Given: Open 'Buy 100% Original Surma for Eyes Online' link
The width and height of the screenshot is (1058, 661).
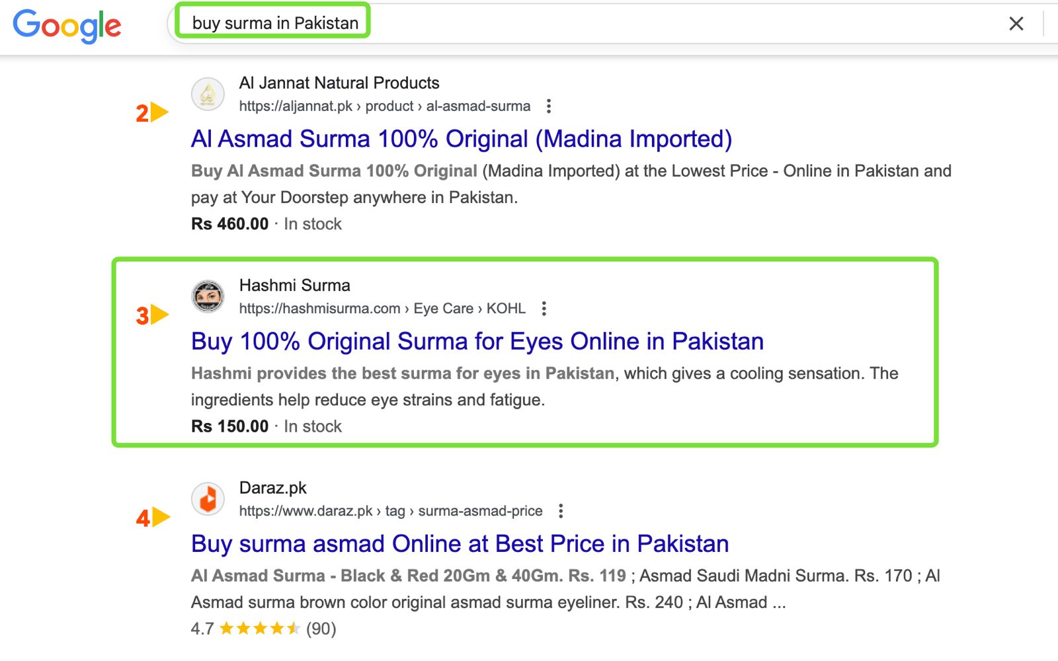Looking at the screenshot, I should (477, 341).
